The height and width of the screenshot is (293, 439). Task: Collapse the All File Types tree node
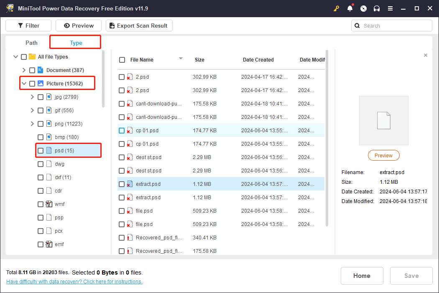16,57
